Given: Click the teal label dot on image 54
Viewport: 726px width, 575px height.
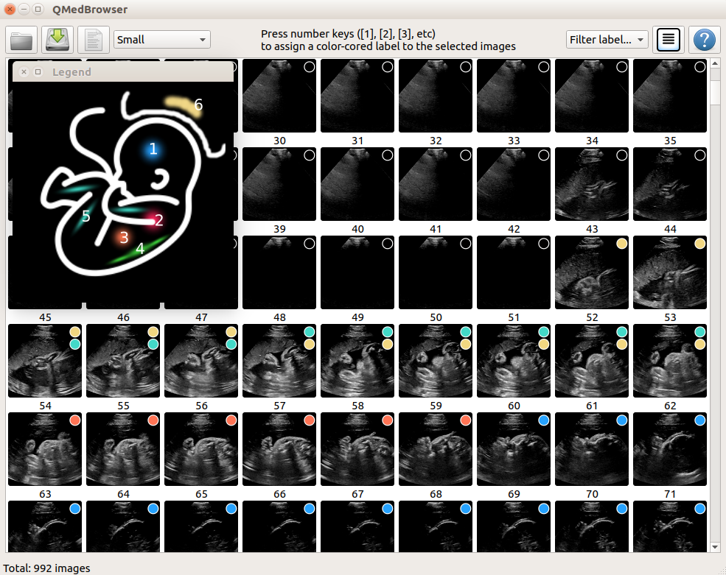Looking at the screenshot, I should (75, 344).
